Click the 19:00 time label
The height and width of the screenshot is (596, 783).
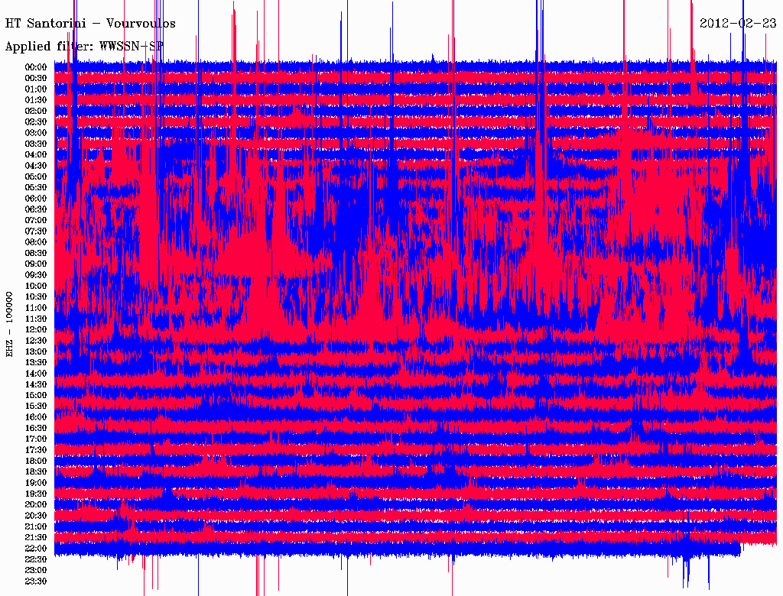coord(36,483)
